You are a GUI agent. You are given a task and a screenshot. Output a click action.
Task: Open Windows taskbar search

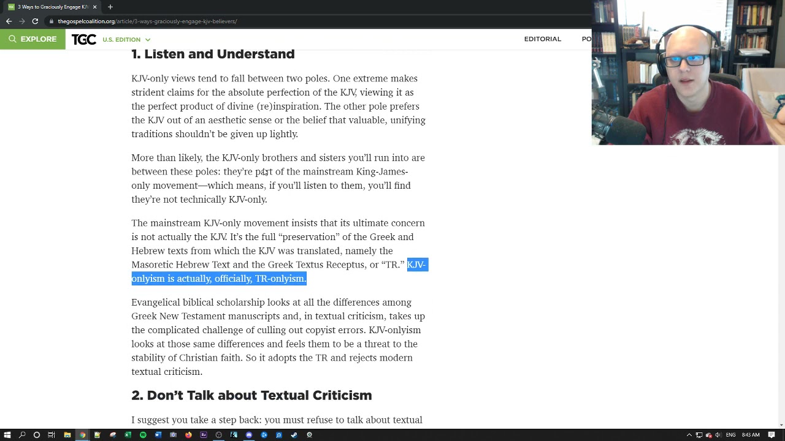point(22,435)
